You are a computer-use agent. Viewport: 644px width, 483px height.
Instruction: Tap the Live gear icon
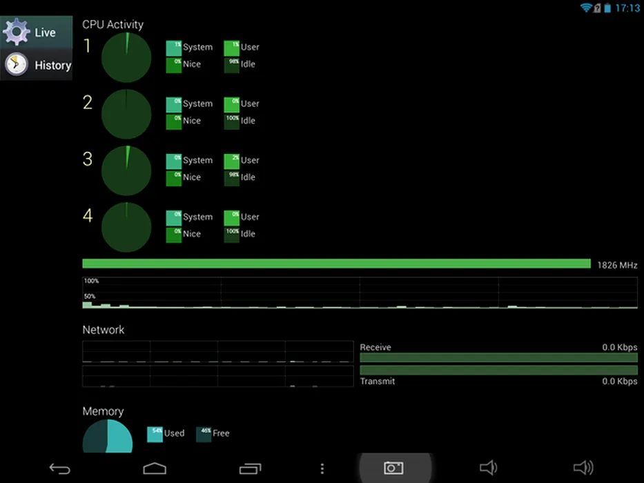(17, 32)
